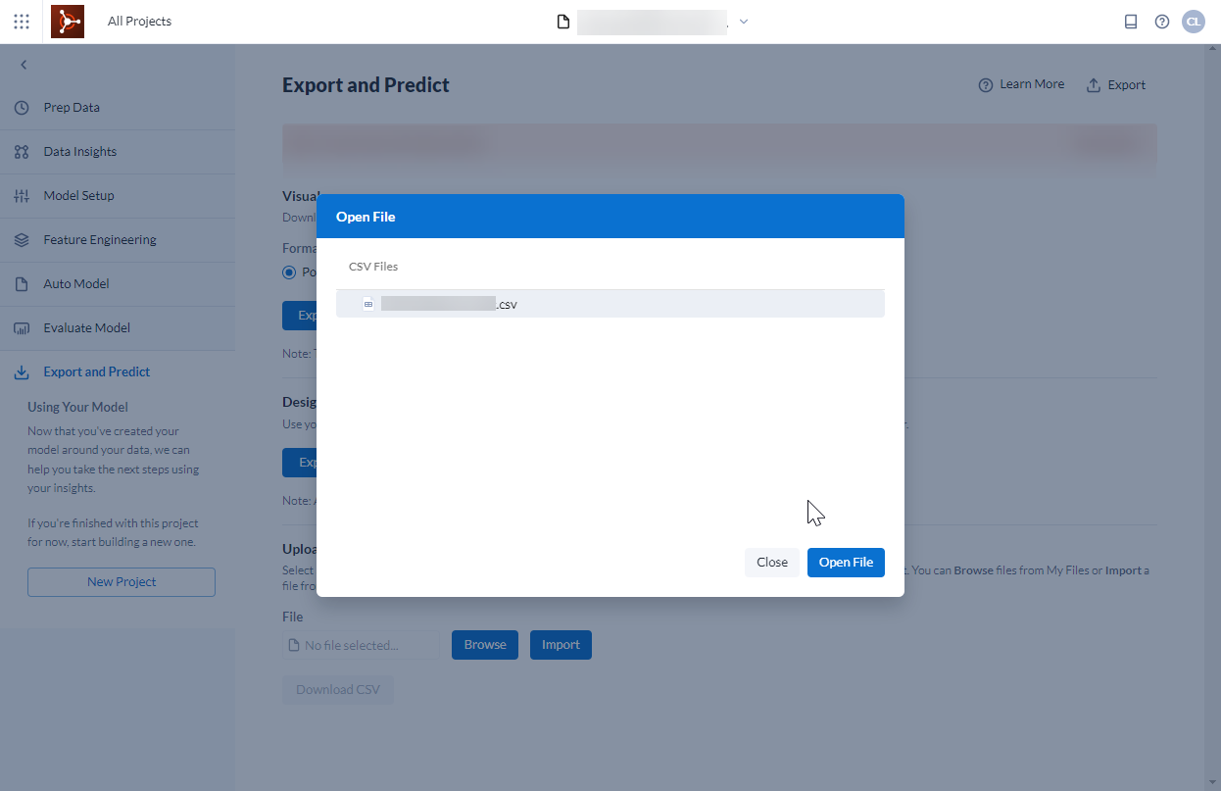Screen dimensions: 1221x791
Task: Open the help question-mark menu
Action: tap(1161, 21)
